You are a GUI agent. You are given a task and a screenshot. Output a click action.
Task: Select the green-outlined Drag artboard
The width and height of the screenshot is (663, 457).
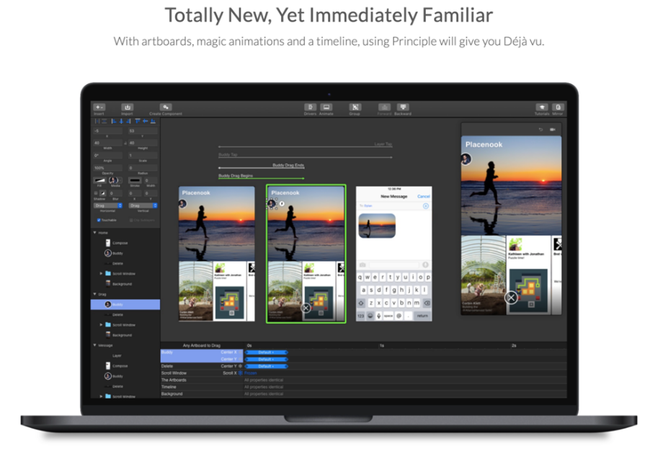[306, 254]
